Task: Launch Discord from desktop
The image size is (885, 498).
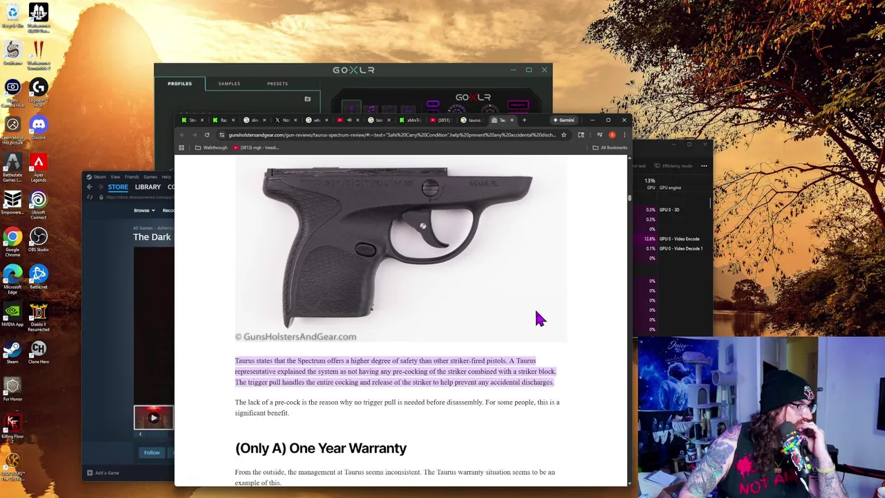Action: click(x=39, y=127)
